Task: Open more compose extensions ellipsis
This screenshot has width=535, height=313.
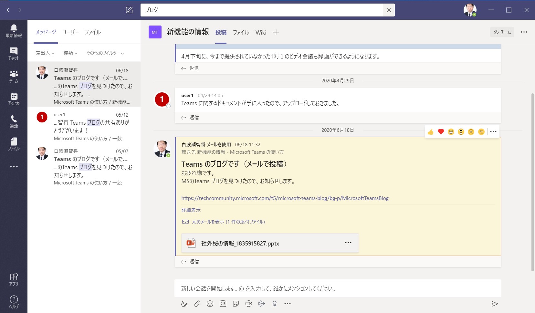Action: click(288, 304)
